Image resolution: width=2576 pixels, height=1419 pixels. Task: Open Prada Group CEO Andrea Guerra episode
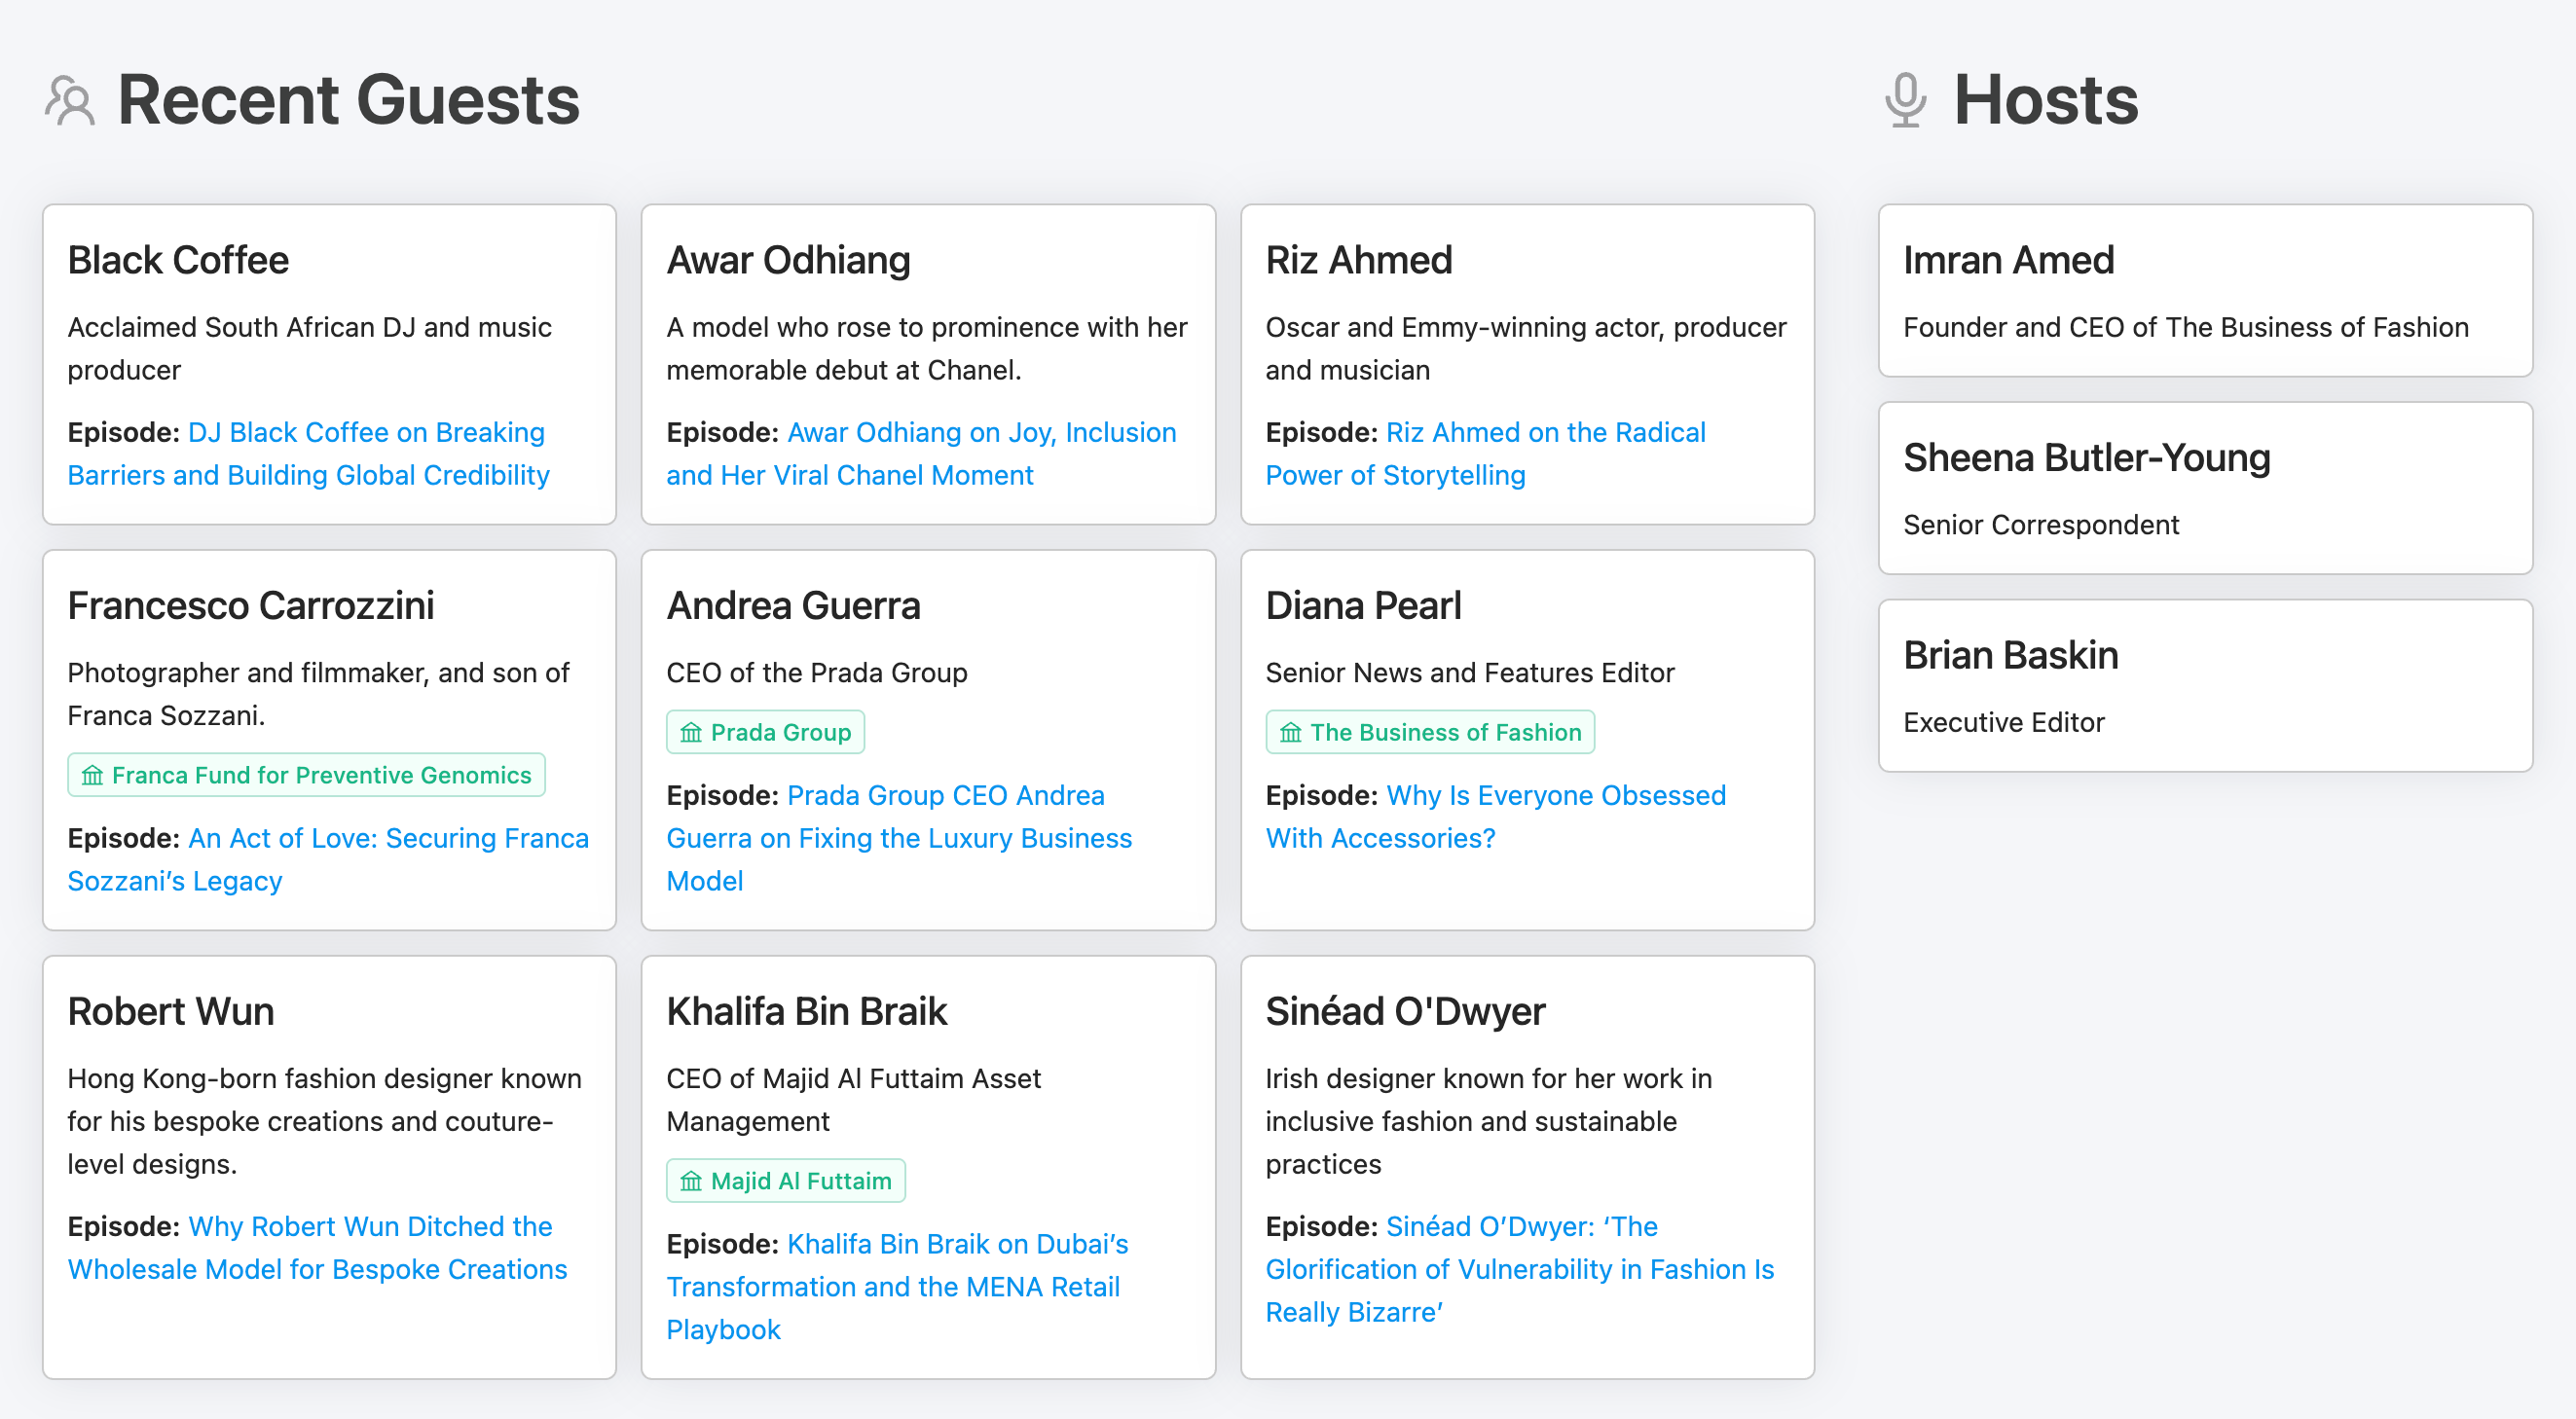click(945, 796)
